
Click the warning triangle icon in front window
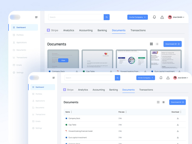point(168,78)
